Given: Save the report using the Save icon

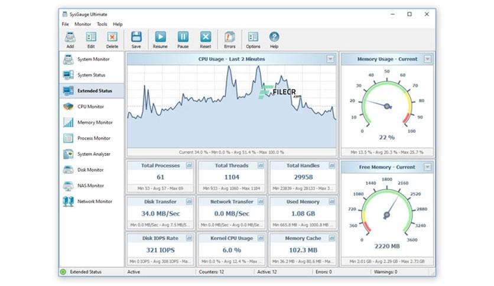Looking at the screenshot, I should click(136, 37).
